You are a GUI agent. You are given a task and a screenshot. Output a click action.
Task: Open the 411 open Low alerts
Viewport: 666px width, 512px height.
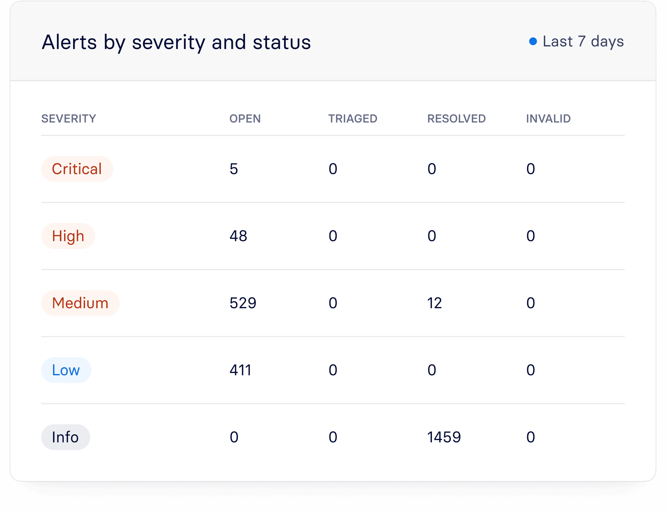[240, 370]
